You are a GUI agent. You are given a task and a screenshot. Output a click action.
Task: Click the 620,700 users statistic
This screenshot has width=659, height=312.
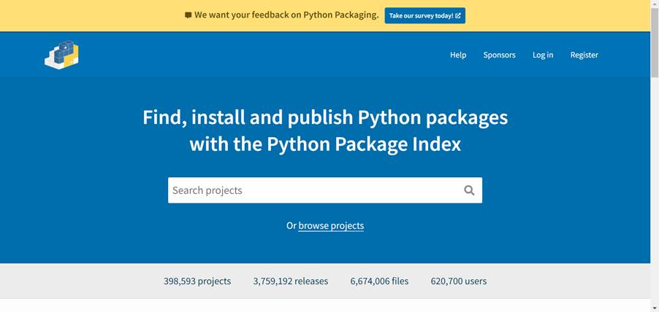click(x=459, y=281)
